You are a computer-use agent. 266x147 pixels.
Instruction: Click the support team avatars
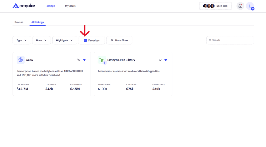point(209,6)
